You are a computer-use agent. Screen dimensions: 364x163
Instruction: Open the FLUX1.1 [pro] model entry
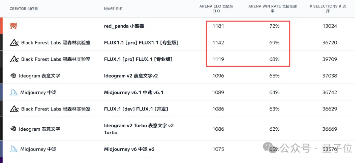pos(141,43)
